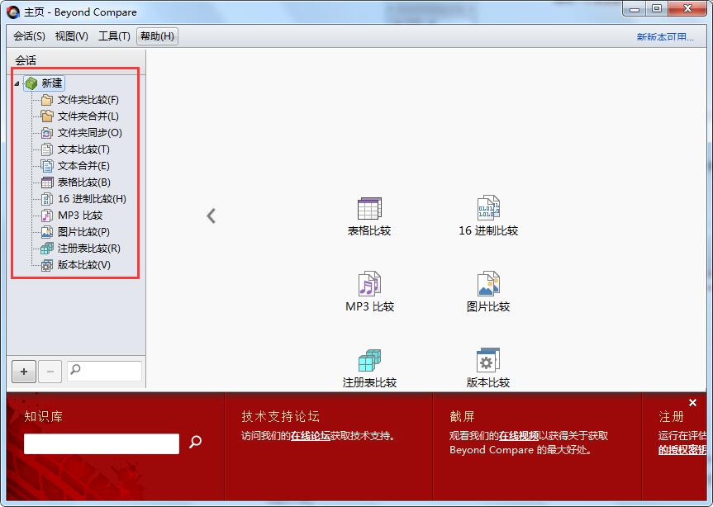Click the 会话 panel header

point(26,60)
